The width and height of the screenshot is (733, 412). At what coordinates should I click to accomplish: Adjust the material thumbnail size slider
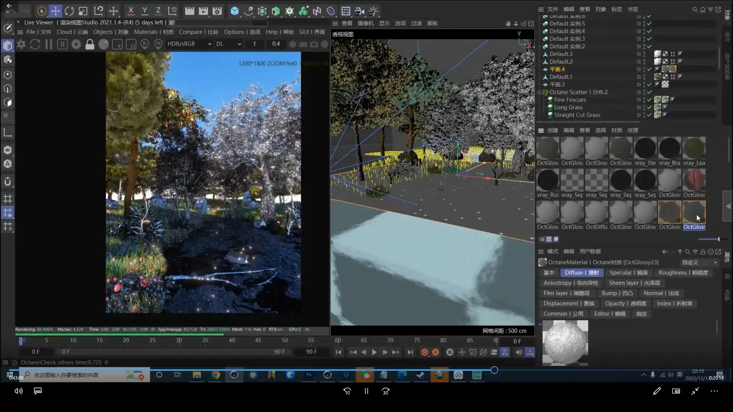click(718, 239)
